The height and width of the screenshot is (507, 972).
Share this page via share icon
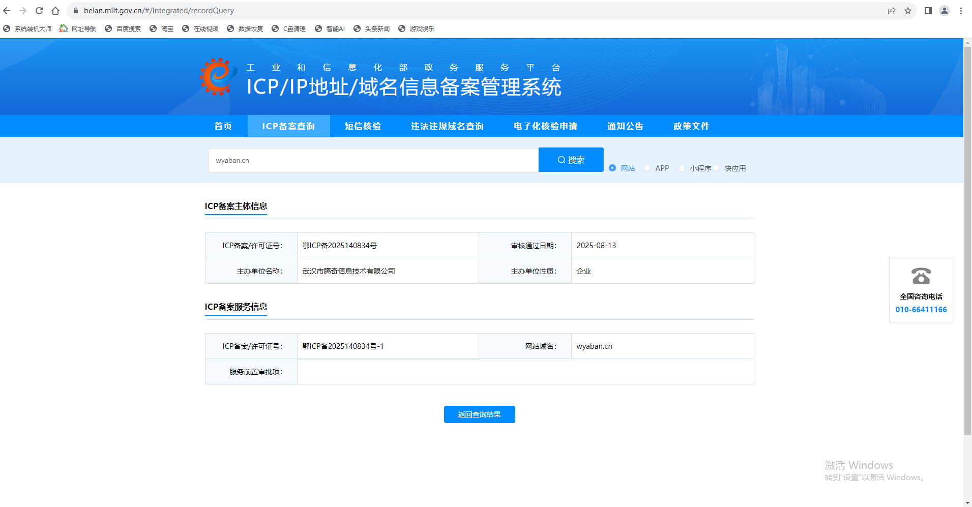pyautogui.click(x=892, y=11)
